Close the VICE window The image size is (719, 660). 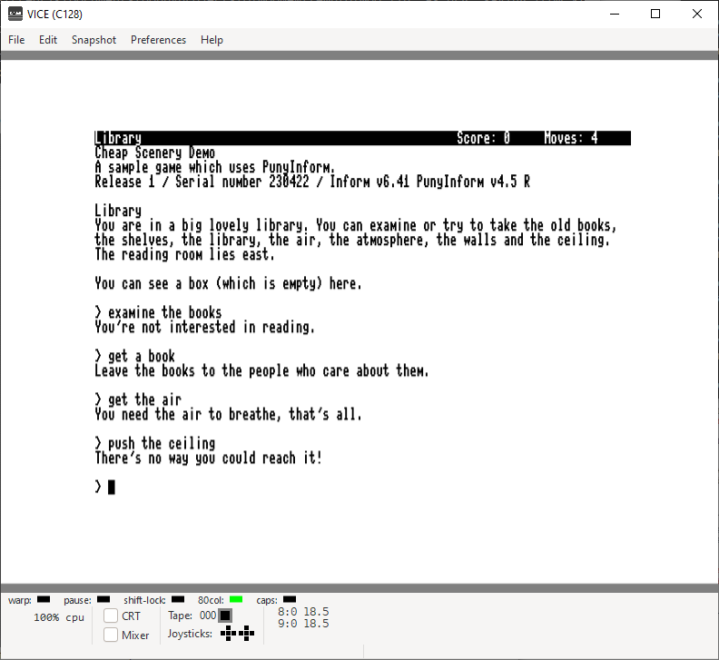697,15
